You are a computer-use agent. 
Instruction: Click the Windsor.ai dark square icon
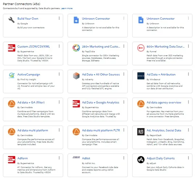[141, 76]
